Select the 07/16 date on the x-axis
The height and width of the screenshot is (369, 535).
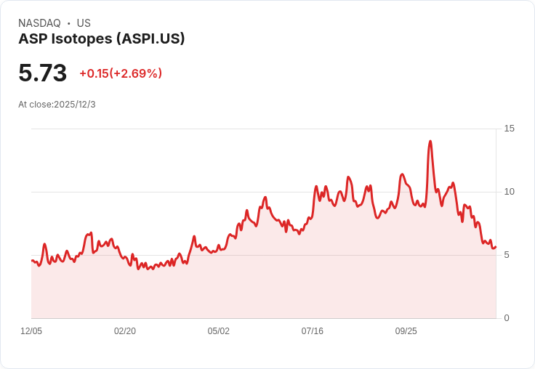[x=313, y=331]
